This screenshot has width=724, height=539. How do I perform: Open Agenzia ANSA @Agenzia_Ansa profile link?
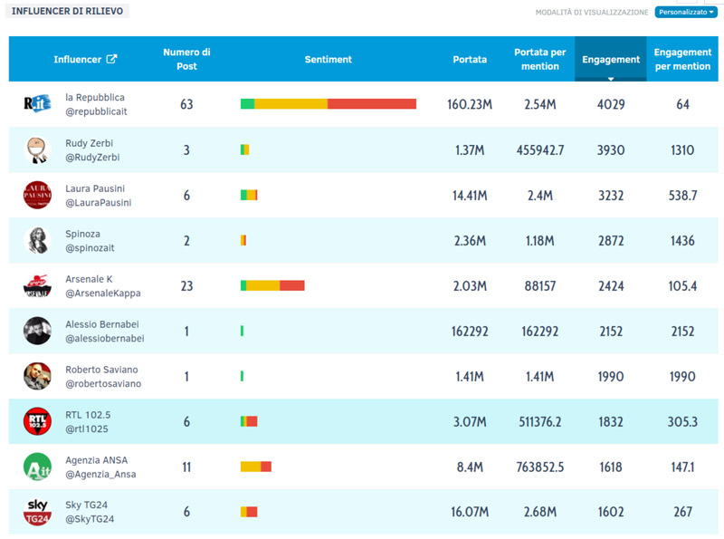click(x=100, y=467)
